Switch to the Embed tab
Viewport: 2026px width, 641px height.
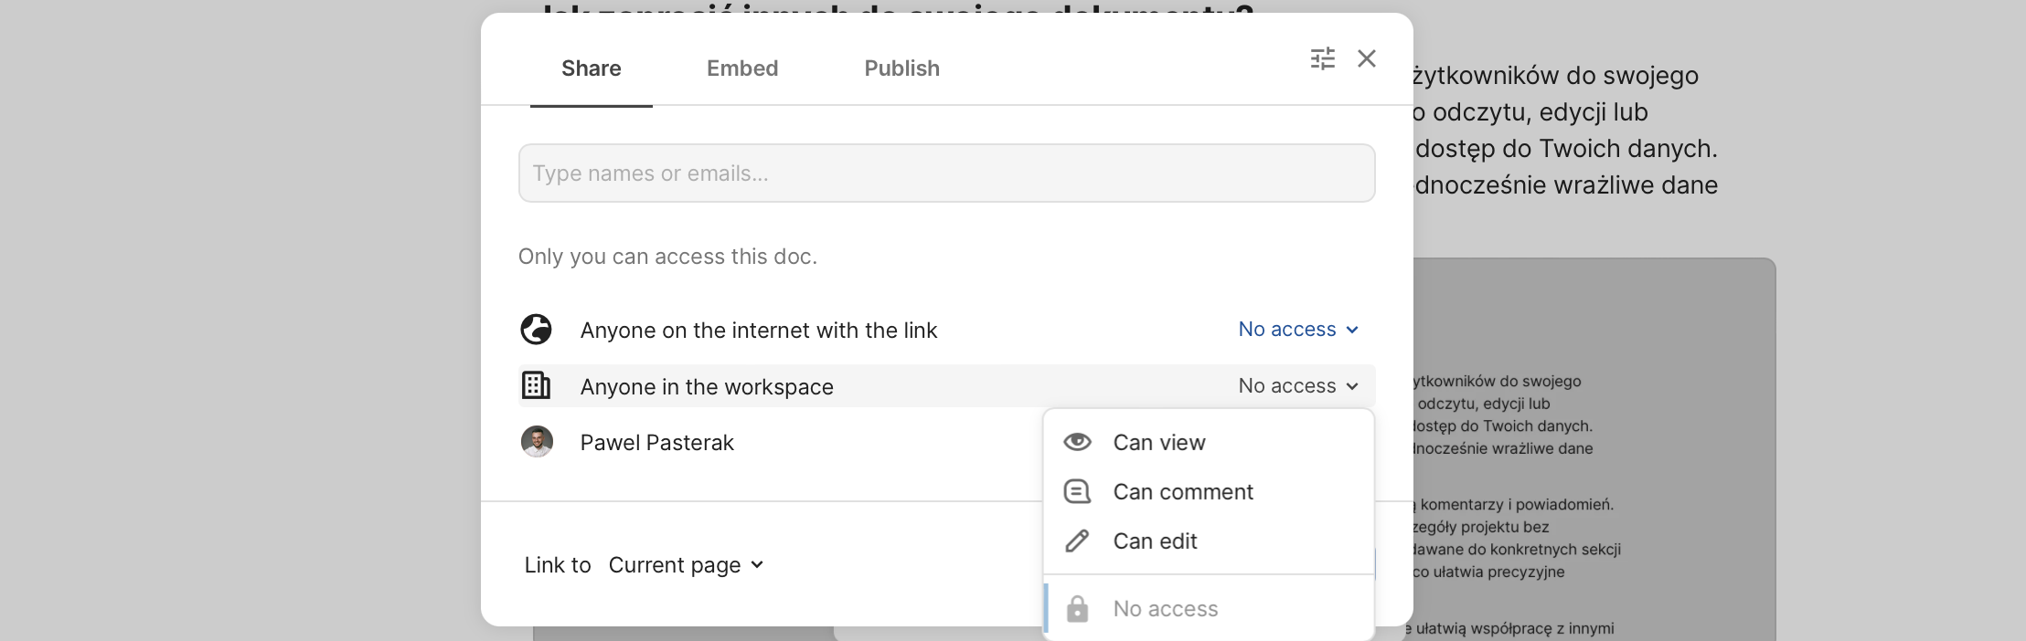pyautogui.click(x=741, y=68)
